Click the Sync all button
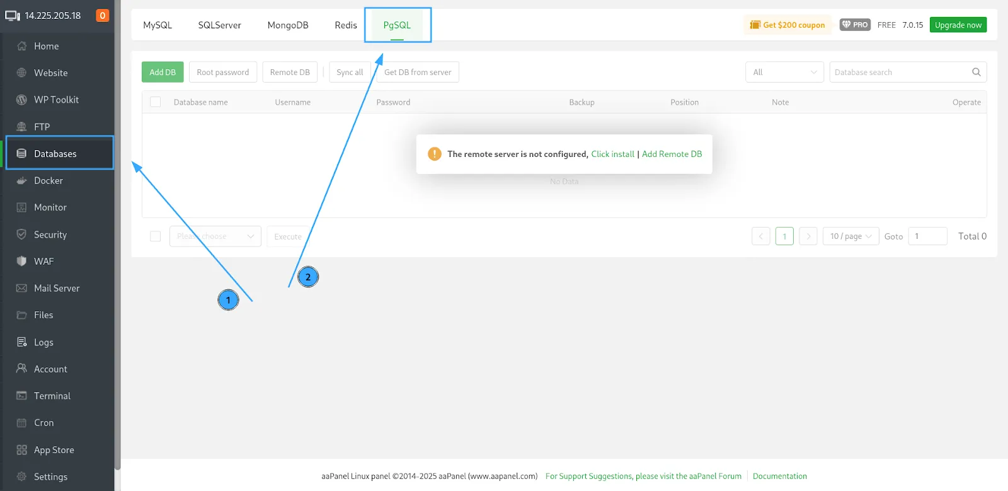The image size is (1008, 491). [x=350, y=72]
